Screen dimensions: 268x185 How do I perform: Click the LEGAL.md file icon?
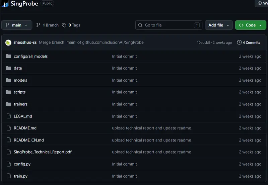pyautogui.click(x=9, y=116)
